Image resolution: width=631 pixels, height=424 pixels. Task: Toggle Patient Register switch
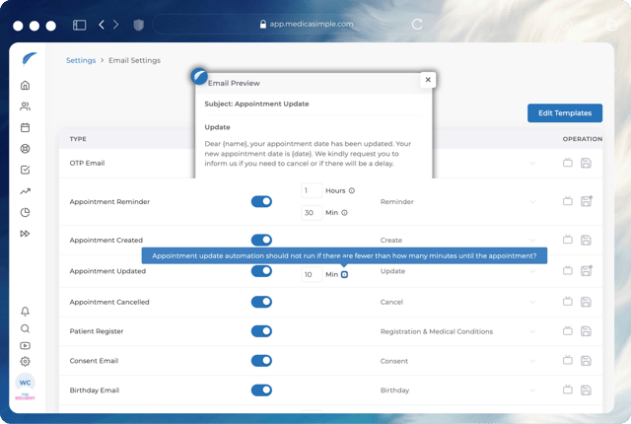[x=261, y=331]
